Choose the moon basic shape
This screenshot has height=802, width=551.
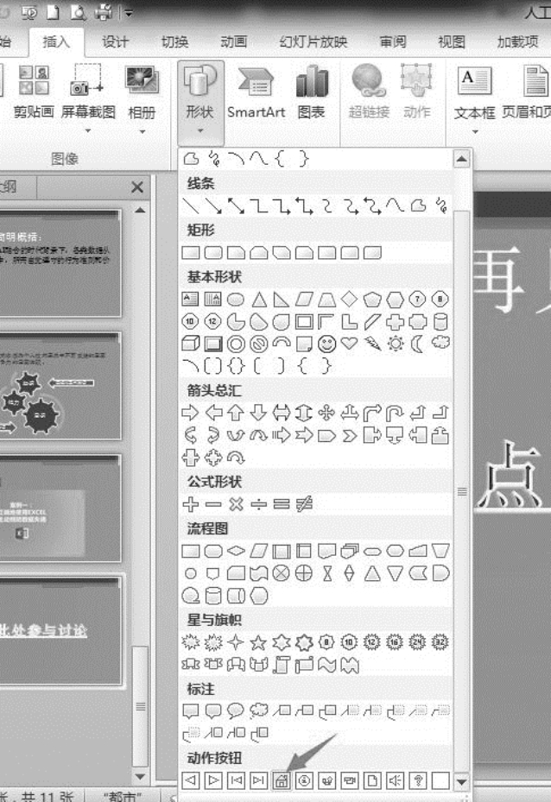pyautogui.click(x=418, y=344)
